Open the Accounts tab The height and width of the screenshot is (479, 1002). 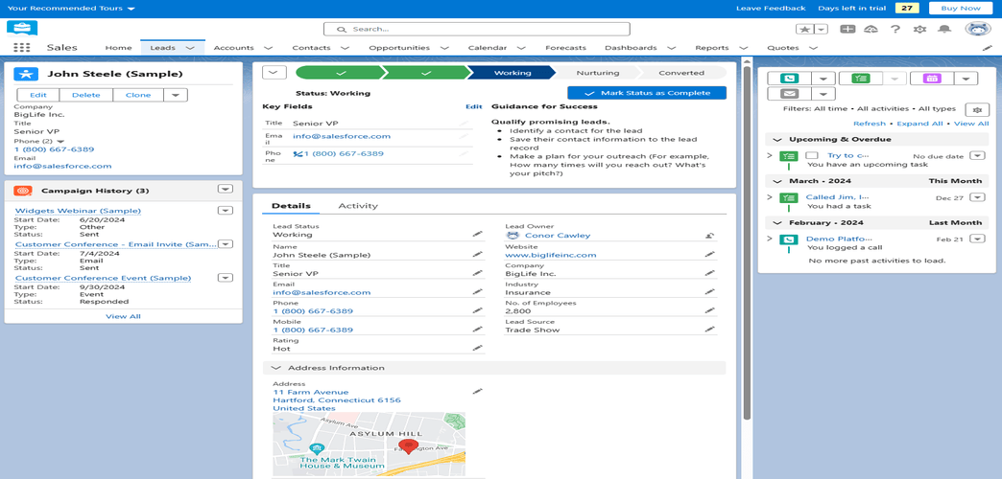point(233,48)
